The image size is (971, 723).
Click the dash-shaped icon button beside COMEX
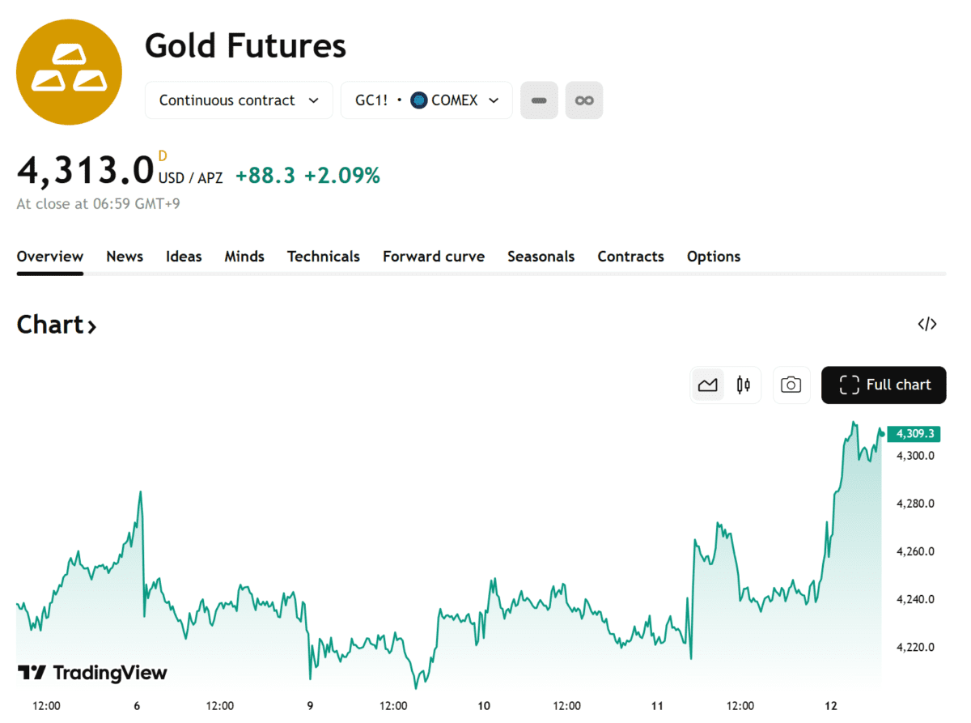[539, 100]
